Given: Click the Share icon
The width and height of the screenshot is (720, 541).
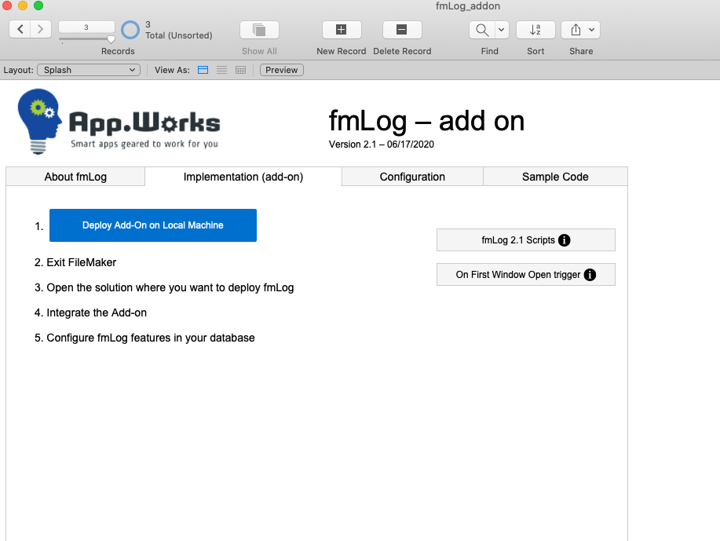Looking at the screenshot, I should (x=576, y=30).
